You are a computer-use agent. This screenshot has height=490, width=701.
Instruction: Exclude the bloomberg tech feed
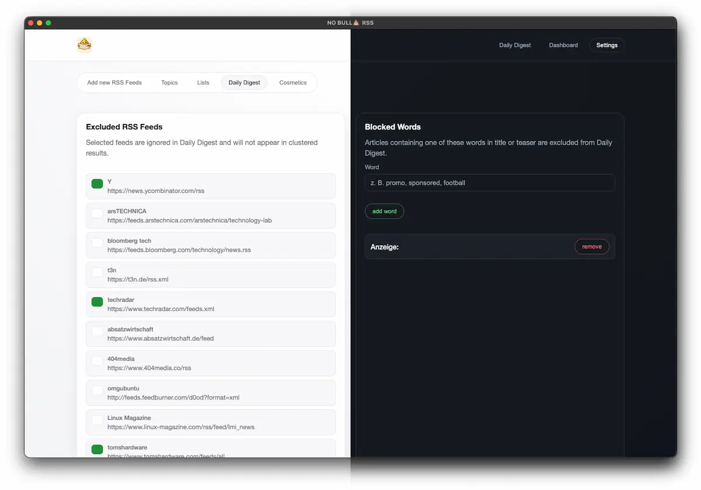click(97, 243)
